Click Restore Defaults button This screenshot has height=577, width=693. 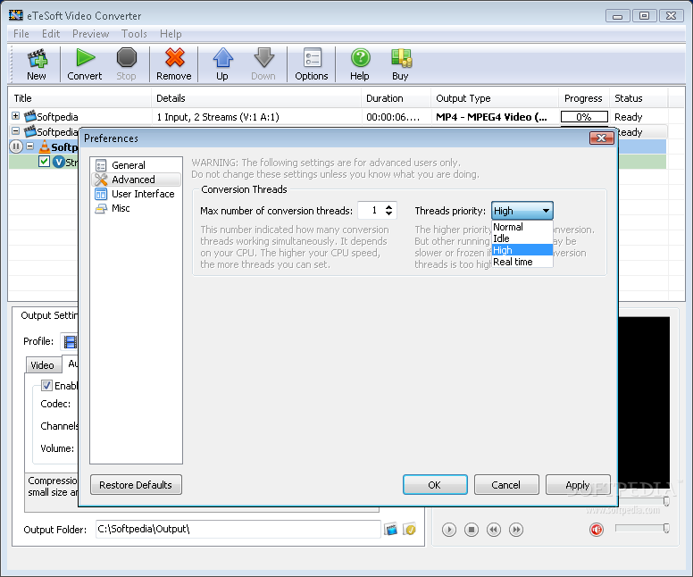point(136,485)
